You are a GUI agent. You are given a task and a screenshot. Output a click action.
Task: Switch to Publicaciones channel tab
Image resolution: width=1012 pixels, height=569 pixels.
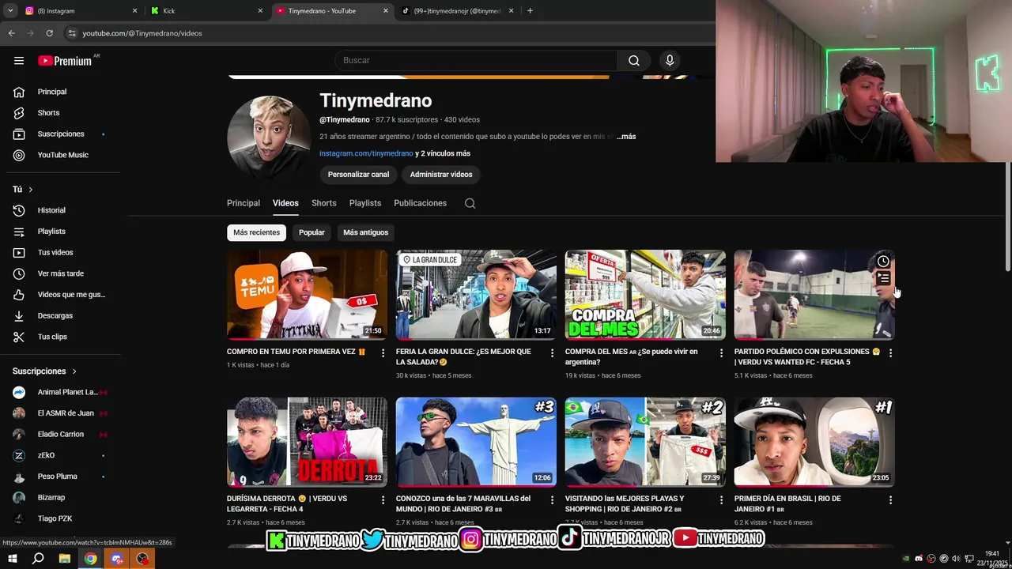420,203
